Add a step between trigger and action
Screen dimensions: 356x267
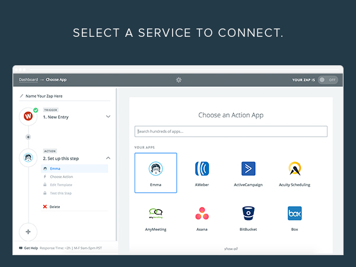coord(28,137)
